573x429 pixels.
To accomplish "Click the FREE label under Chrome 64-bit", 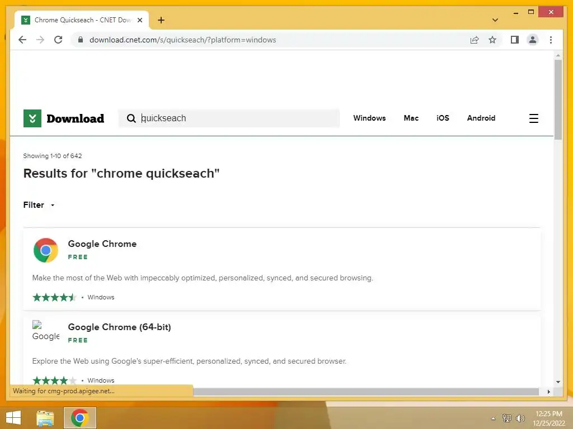I will click(77, 340).
